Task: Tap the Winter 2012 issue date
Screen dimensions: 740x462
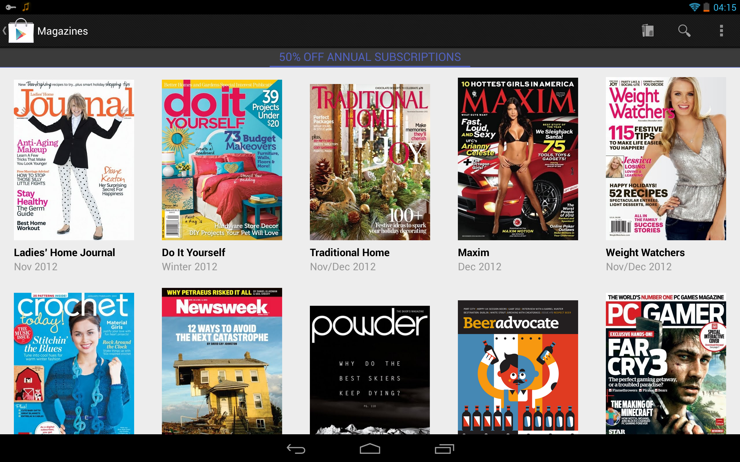Action: pos(190,267)
